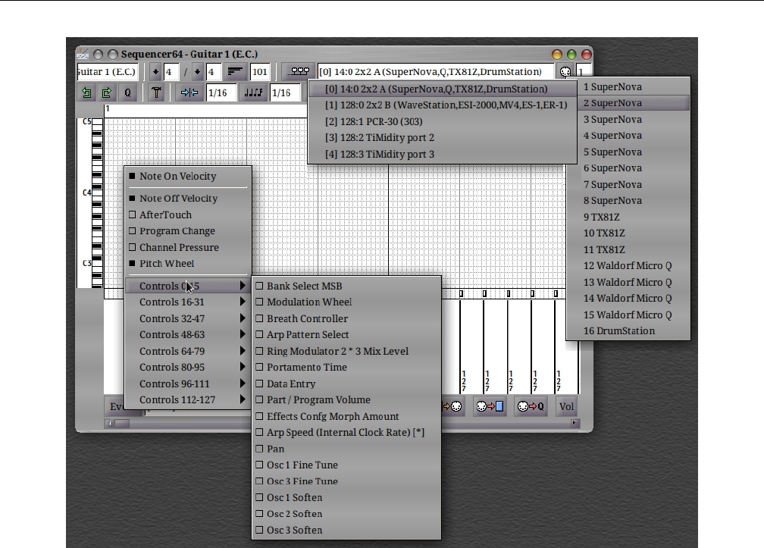This screenshot has height=548, width=764.
Task: Toggle MIDI record to sequence icon
Action: pyautogui.click(x=490, y=406)
